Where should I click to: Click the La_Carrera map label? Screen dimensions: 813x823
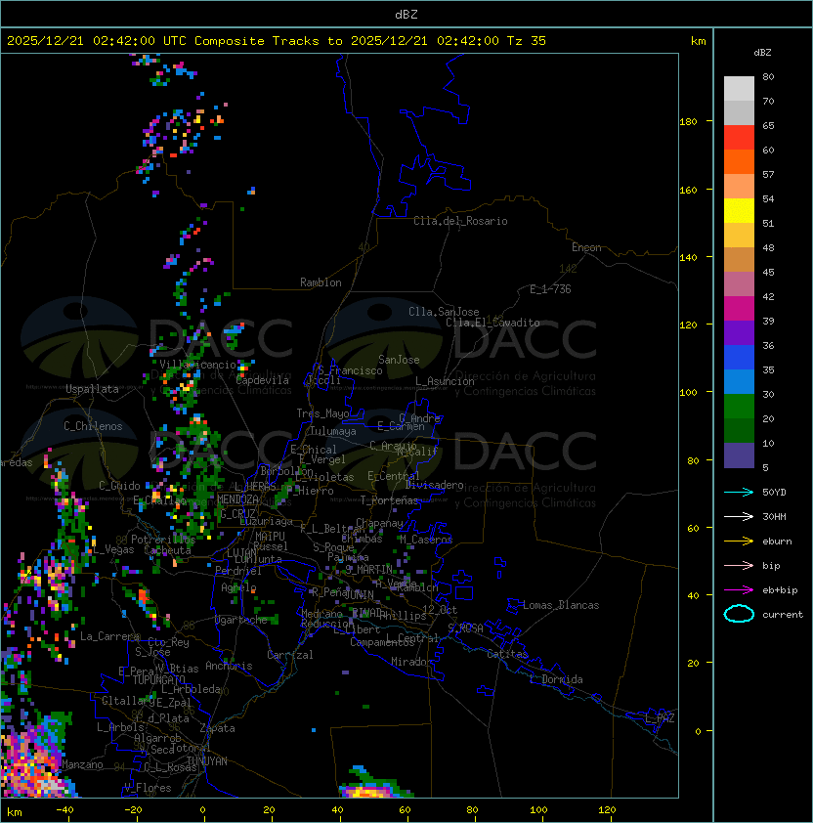point(109,636)
